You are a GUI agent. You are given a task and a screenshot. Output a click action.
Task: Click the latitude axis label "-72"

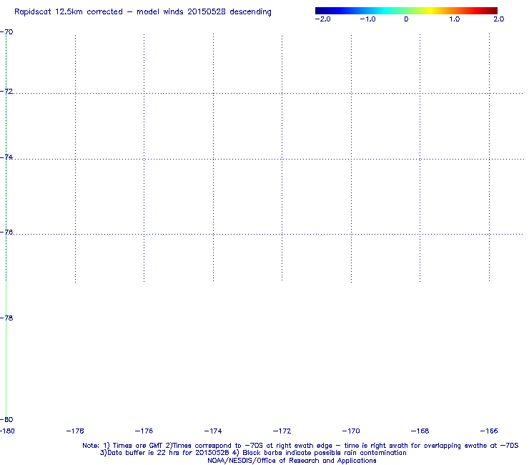click(x=6, y=92)
